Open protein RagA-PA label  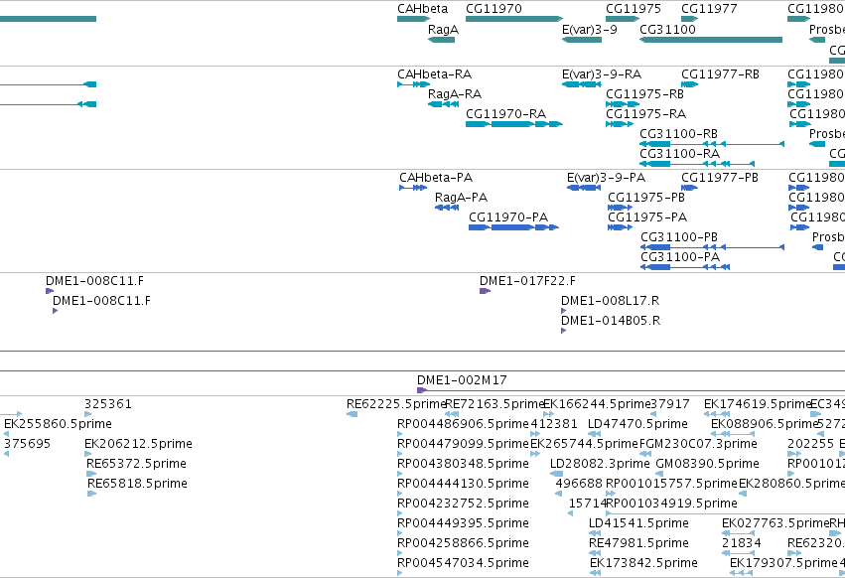click(461, 198)
